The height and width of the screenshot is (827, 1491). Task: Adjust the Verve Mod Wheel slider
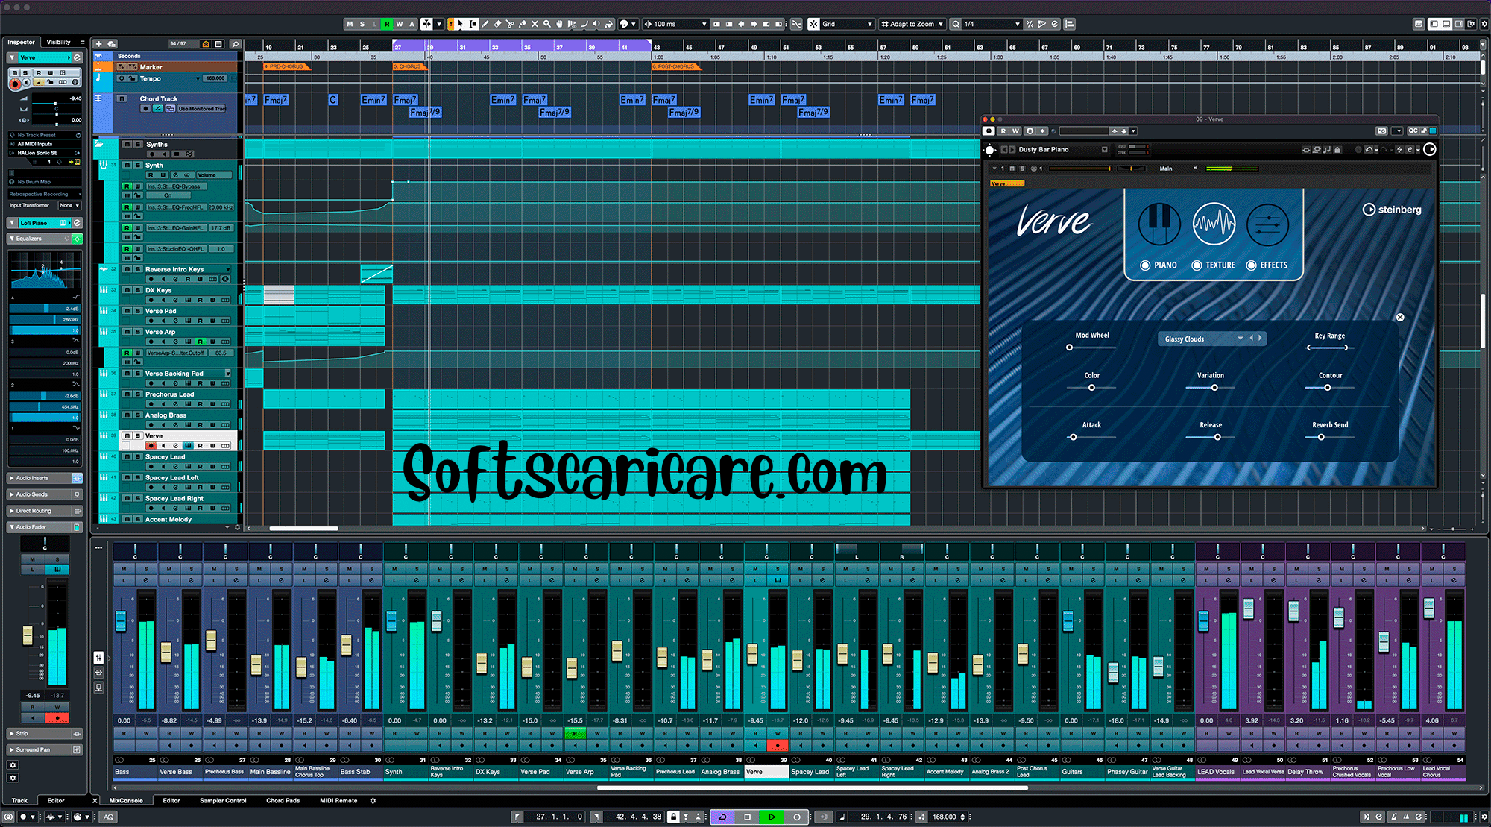(1091, 348)
